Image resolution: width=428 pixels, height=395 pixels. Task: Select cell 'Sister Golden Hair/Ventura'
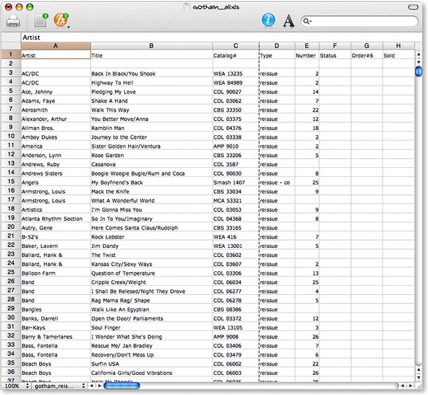(x=152, y=146)
